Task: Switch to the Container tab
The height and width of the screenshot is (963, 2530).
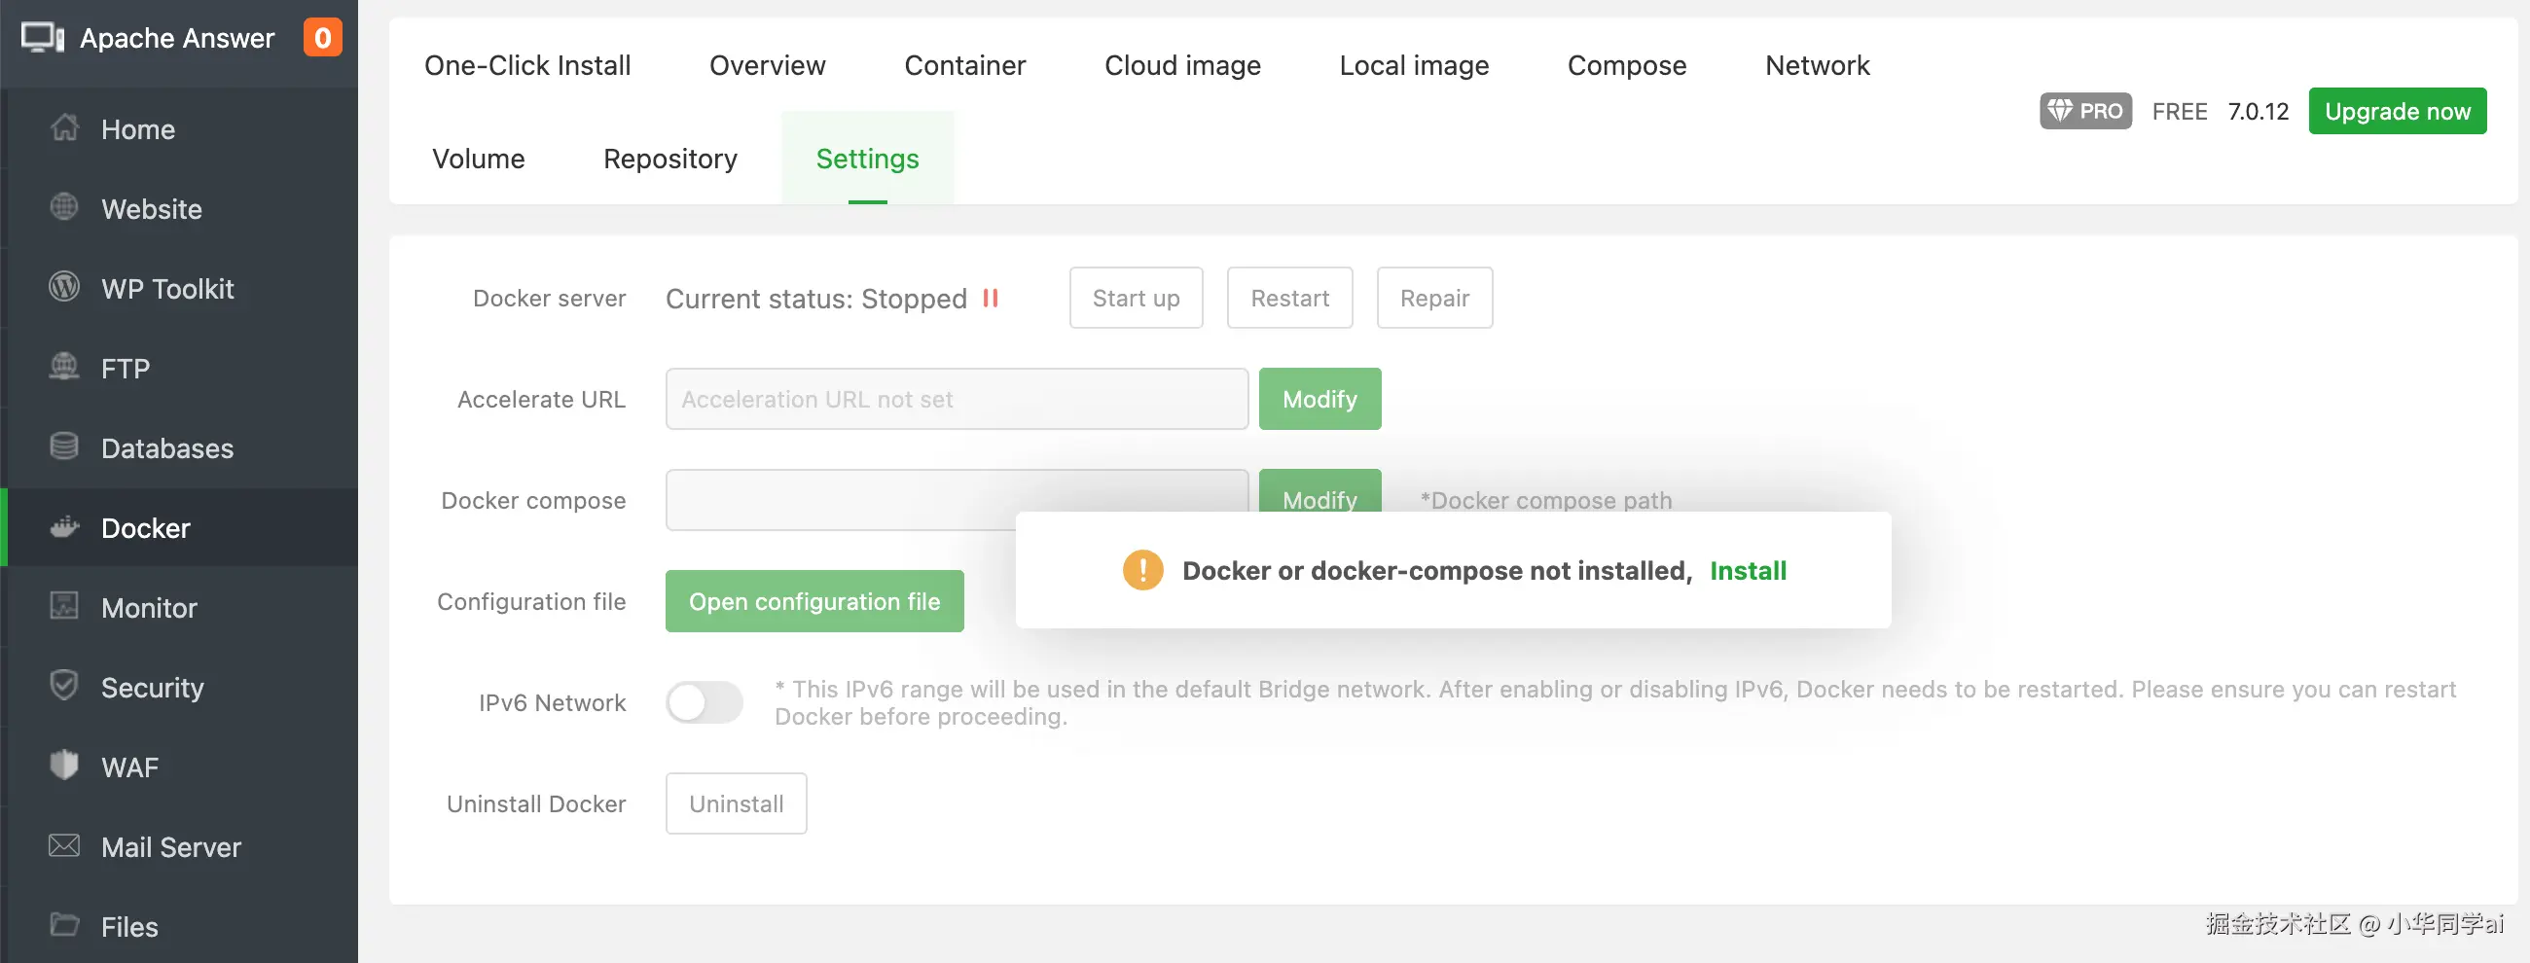Action: coord(964,65)
